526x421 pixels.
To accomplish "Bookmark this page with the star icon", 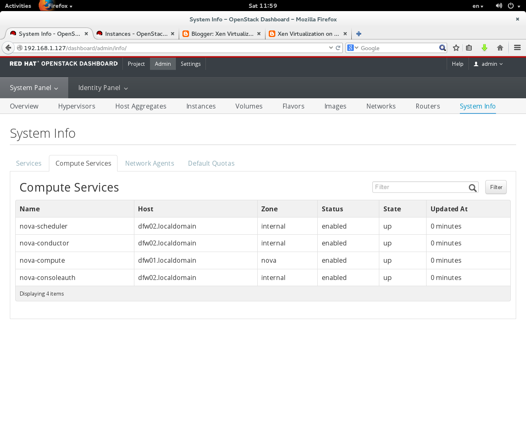I will (x=456, y=48).
